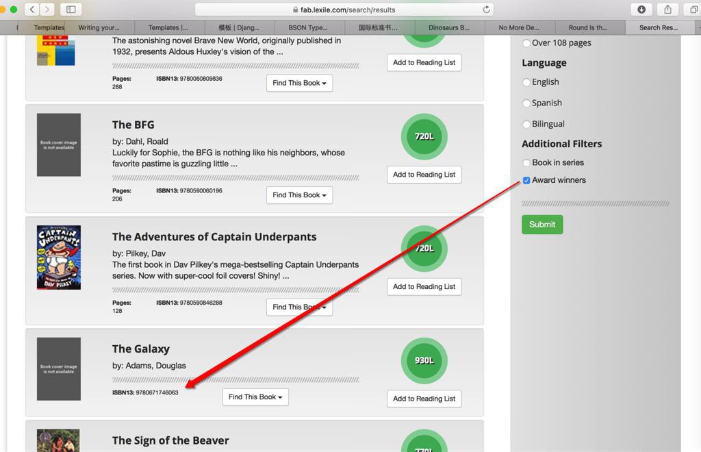Screen dimensions: 701x452
Task: Expand Find This Book for The BFG
Action: point(300,195)
